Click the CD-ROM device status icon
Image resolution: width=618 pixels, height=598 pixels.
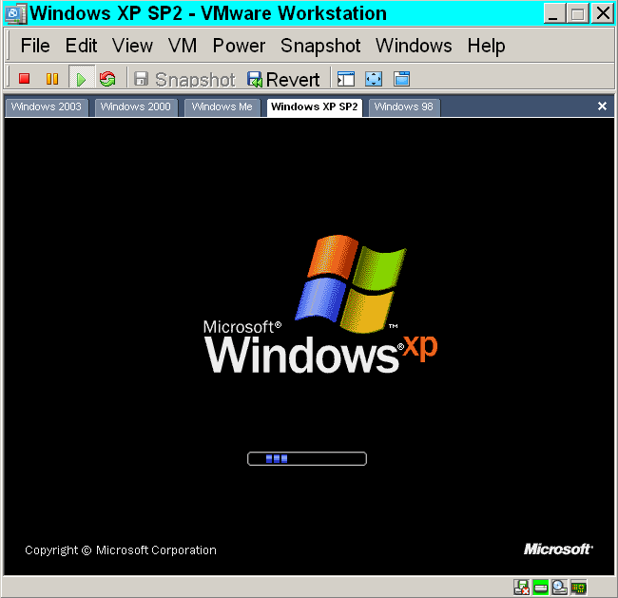(x=559, y=588)
